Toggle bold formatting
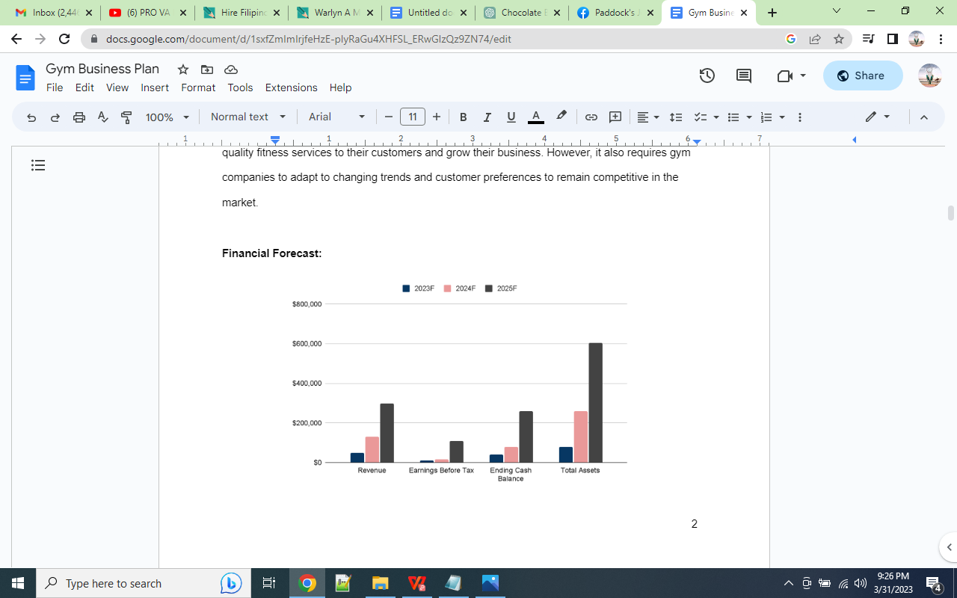 pyautogui.click(x=464, y=117)
